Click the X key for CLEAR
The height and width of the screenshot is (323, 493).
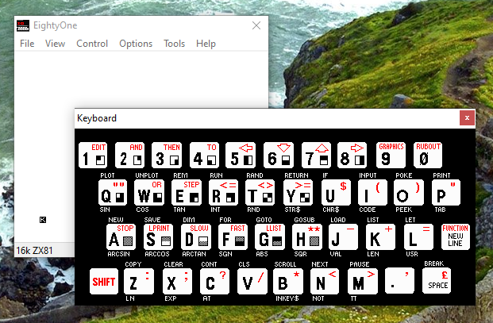pos(177,281)
